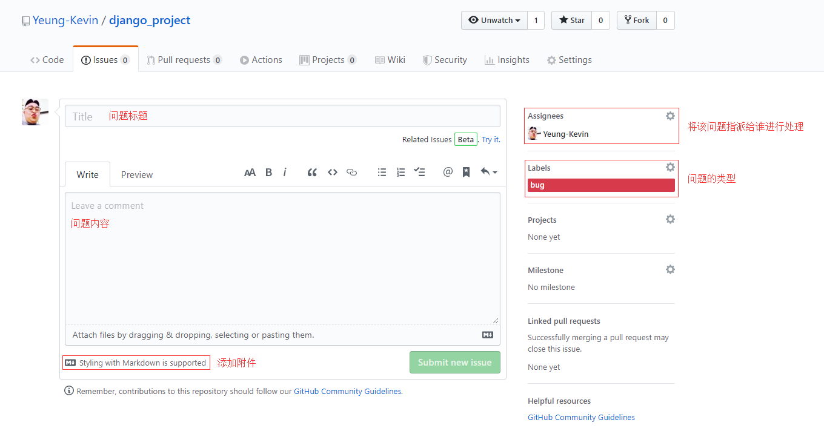
Task: Open Unwatch dropdown button
Action: click(x=494, y=20)
